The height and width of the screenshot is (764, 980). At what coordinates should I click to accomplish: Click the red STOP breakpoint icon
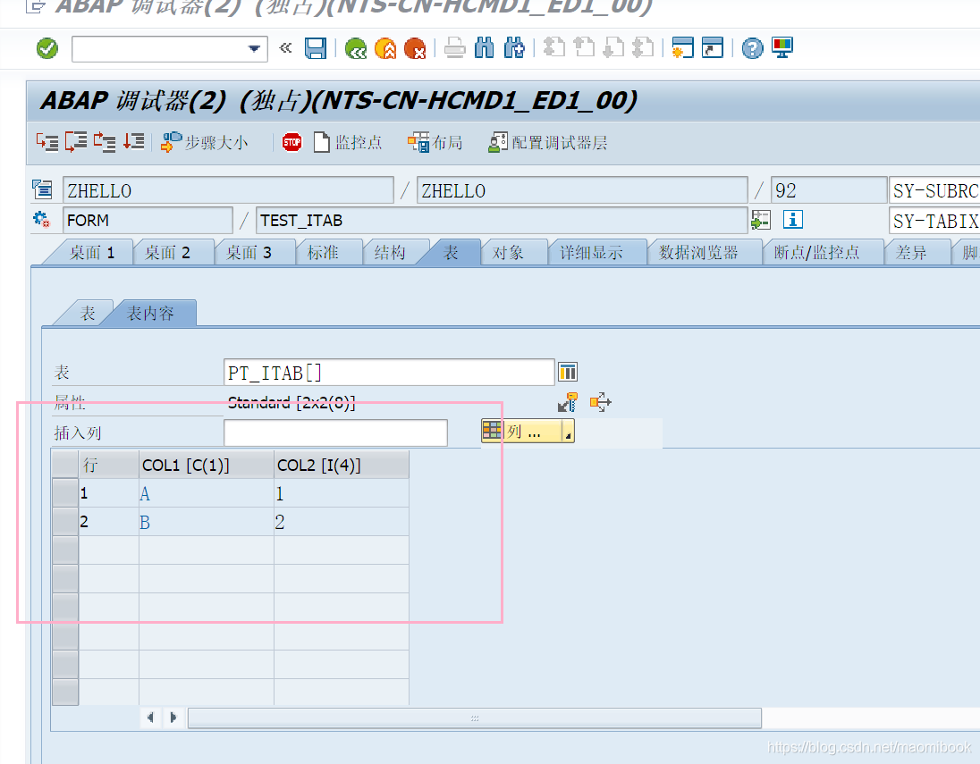point(291,142)
